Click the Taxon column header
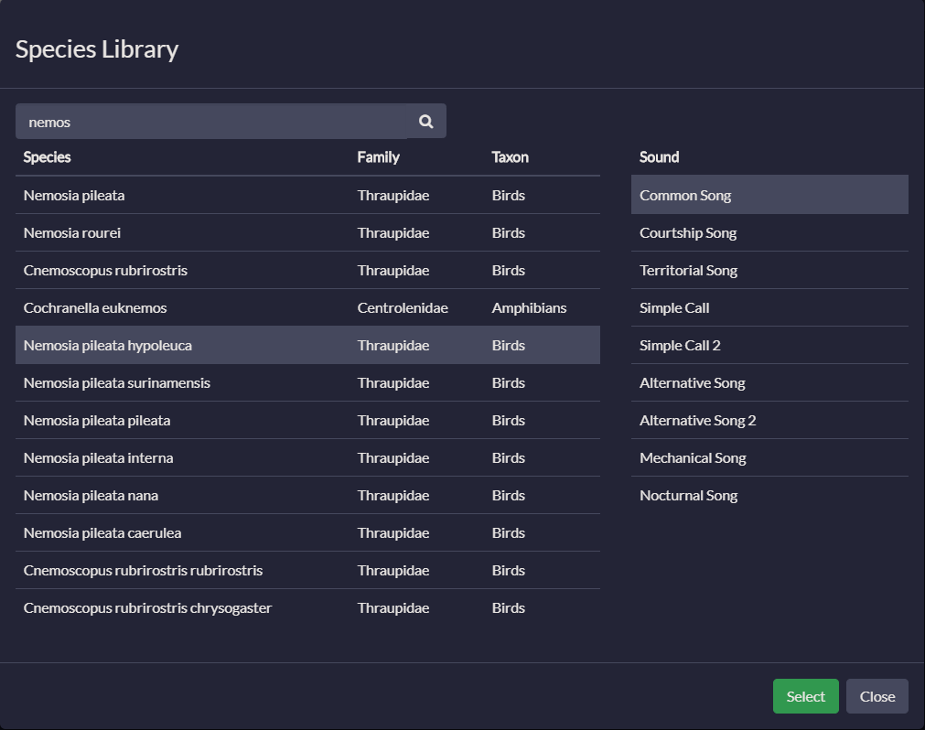 510,156
